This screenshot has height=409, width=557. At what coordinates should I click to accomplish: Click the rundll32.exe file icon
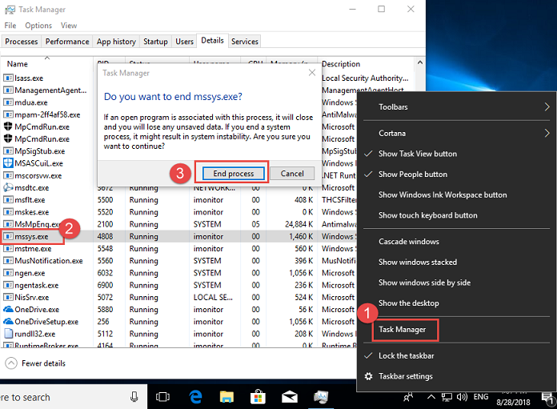pyautogui.click(x=8, y=334)
